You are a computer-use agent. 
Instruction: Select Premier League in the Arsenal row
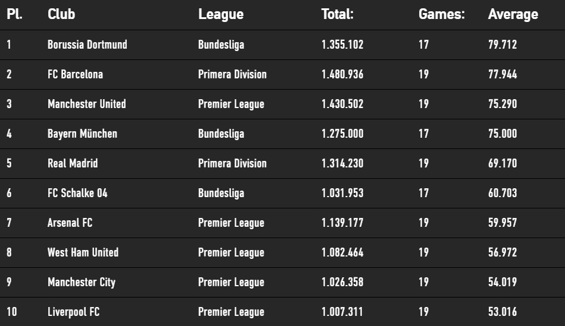232,223
